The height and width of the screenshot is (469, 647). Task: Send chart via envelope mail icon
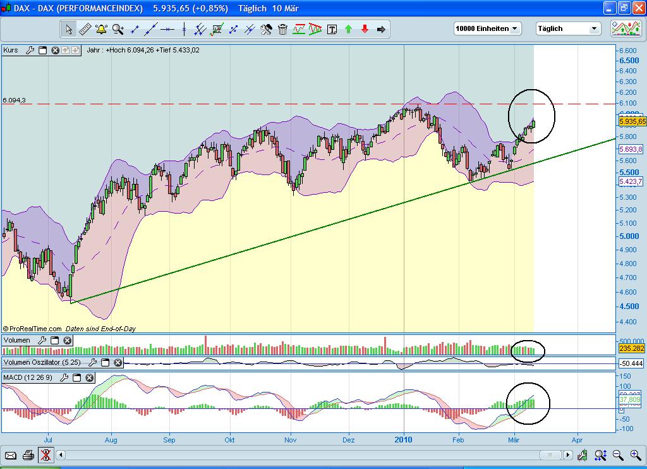coord(10,455)
